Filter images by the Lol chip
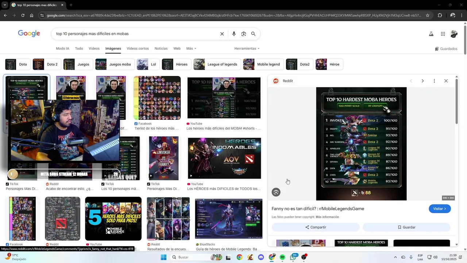Viewport: 467px width, 263px height. 148,64
